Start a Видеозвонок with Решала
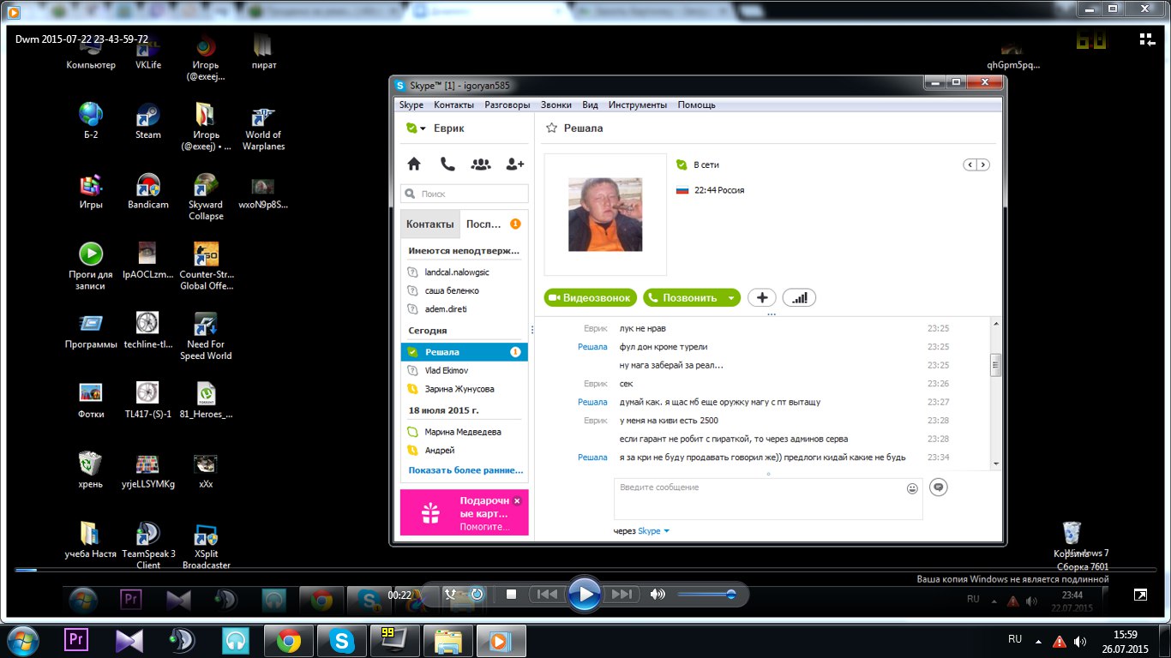This screenshot has width=1171, height=658. tap(591, 297)
